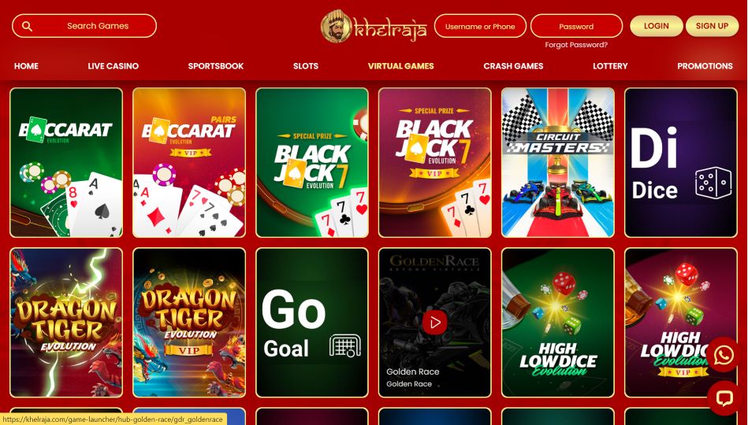The image size is (748, 425).
Task: Open the Promotions page
Action: (705, 66)
